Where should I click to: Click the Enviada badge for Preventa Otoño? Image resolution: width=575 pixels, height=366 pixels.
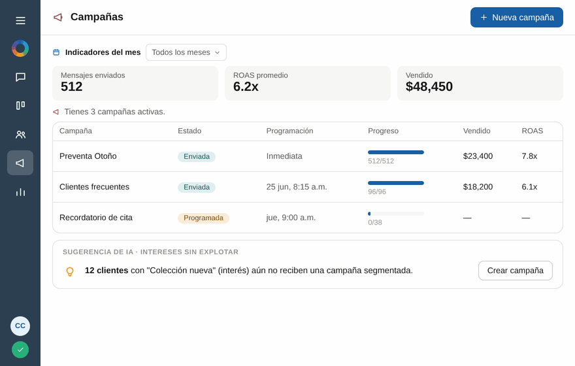click(197, 157)
